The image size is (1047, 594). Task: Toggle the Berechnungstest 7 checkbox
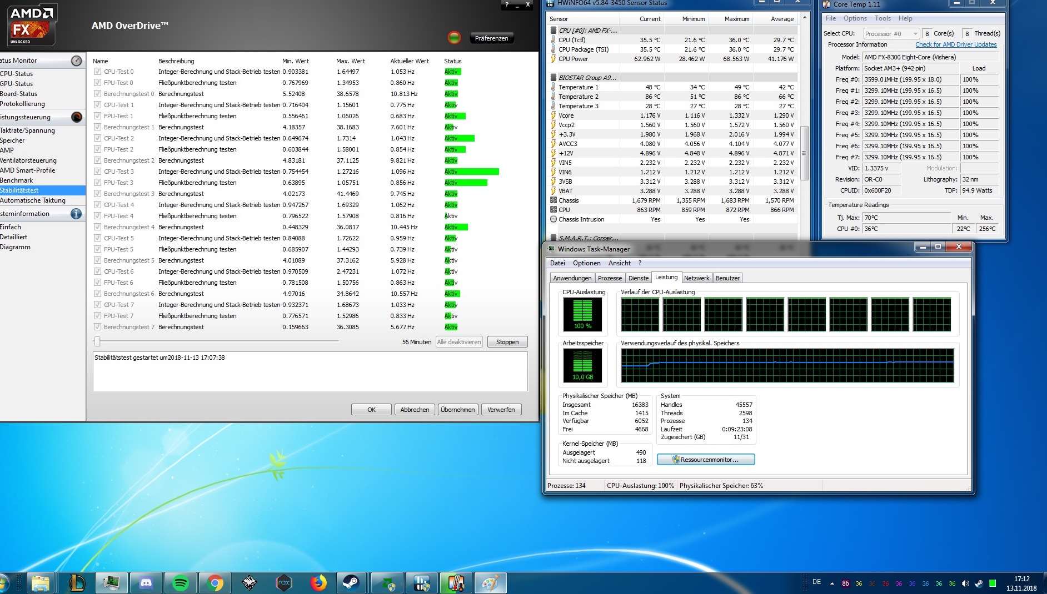[x=97, y=327]
